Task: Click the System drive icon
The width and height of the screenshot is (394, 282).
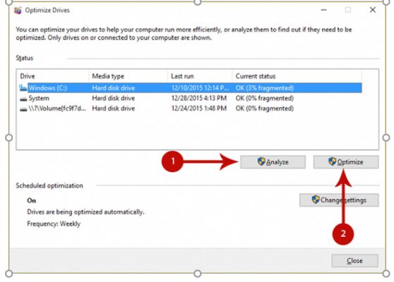Action: [x=23, y=99]
